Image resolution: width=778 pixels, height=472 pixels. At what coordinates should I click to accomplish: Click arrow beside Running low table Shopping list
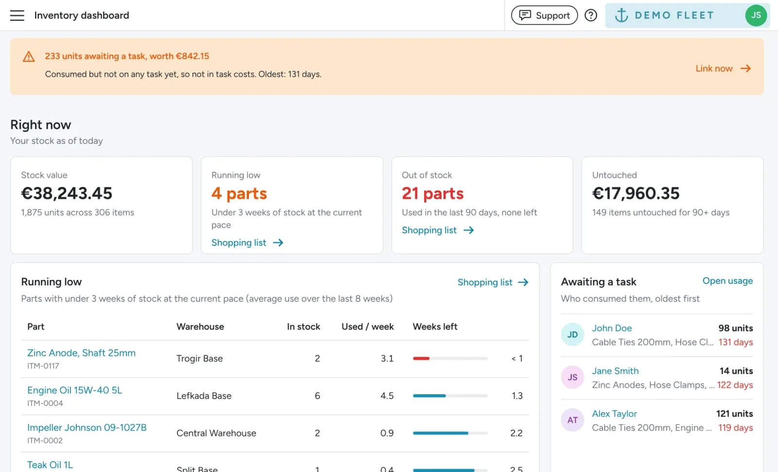click(523, 282)
